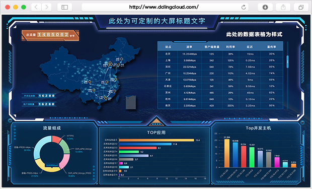The height and width of the screenshot is (189, 312).
Task: Click the tallest orange Top并发主机 bar
Action: [227, 153]
